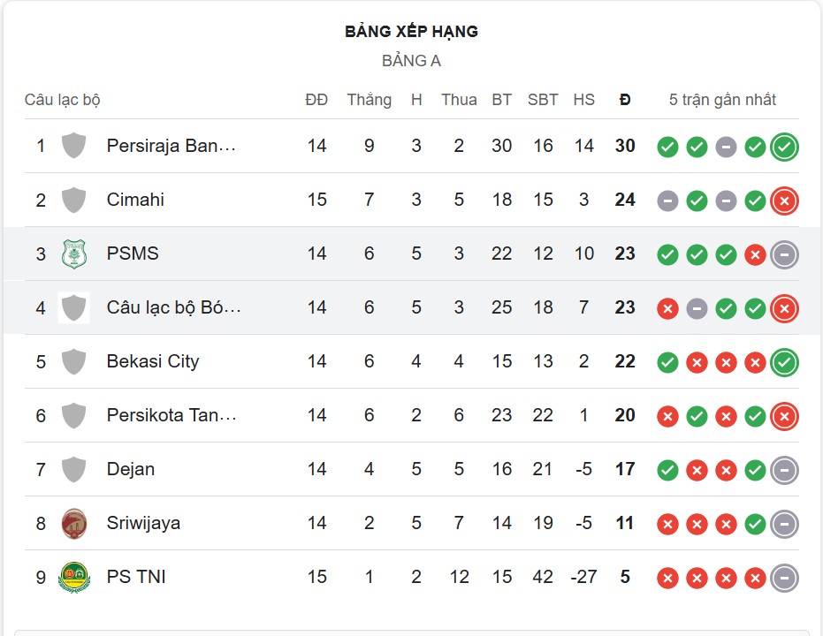823x636 pixels.
Task: Select the Câu lạc bộ header label
Action: tap(61, 100)
